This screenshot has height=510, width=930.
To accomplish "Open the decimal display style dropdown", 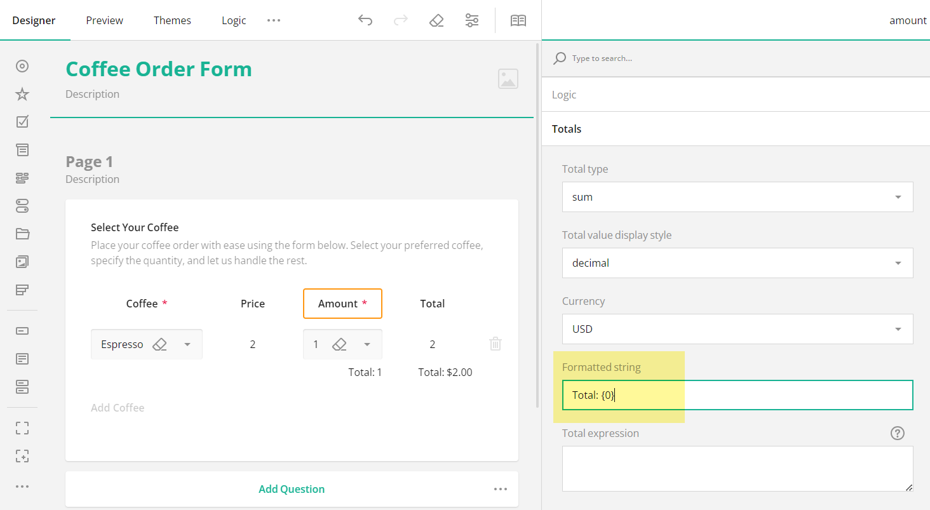I will click(x=737, y=263).
